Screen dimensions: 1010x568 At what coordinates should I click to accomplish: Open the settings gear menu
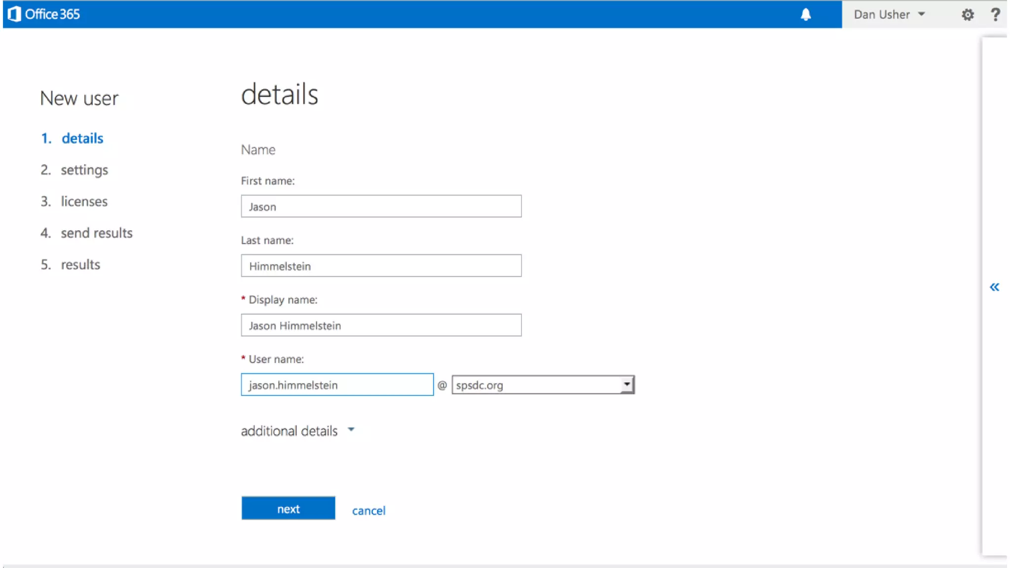coord(968,15)
